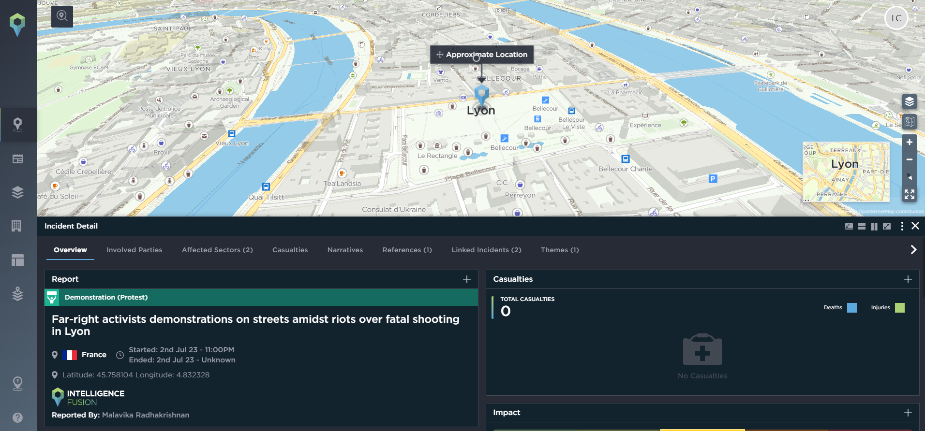
Task: Open the basemap style selector icon
Action: point(910,122)
